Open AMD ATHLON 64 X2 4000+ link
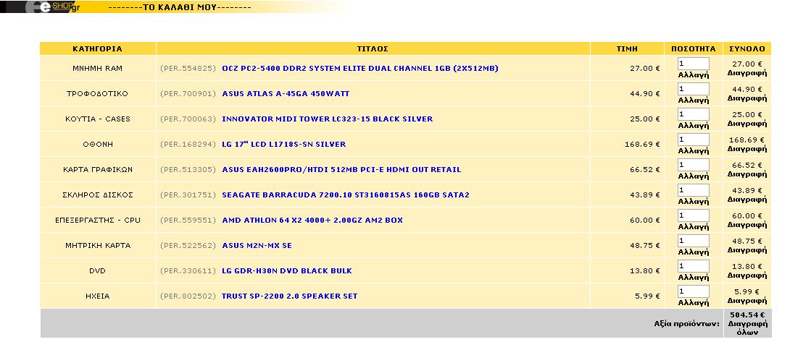The width and height of the screenshot is (811, 342). pyautogui.click(x=312, y=220)
